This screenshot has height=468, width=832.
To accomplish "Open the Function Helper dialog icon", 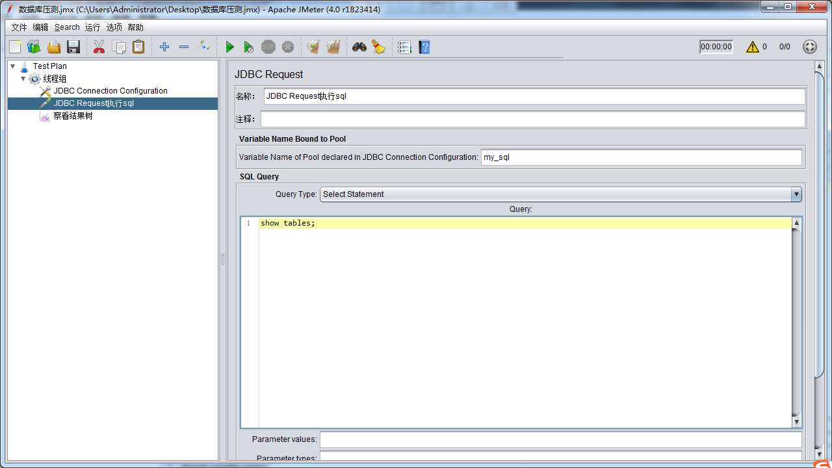I will 404,47.
